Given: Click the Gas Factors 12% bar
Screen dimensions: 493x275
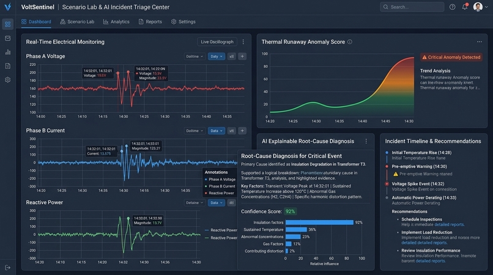Looking at the screenshot, I should tap(289, 244).
